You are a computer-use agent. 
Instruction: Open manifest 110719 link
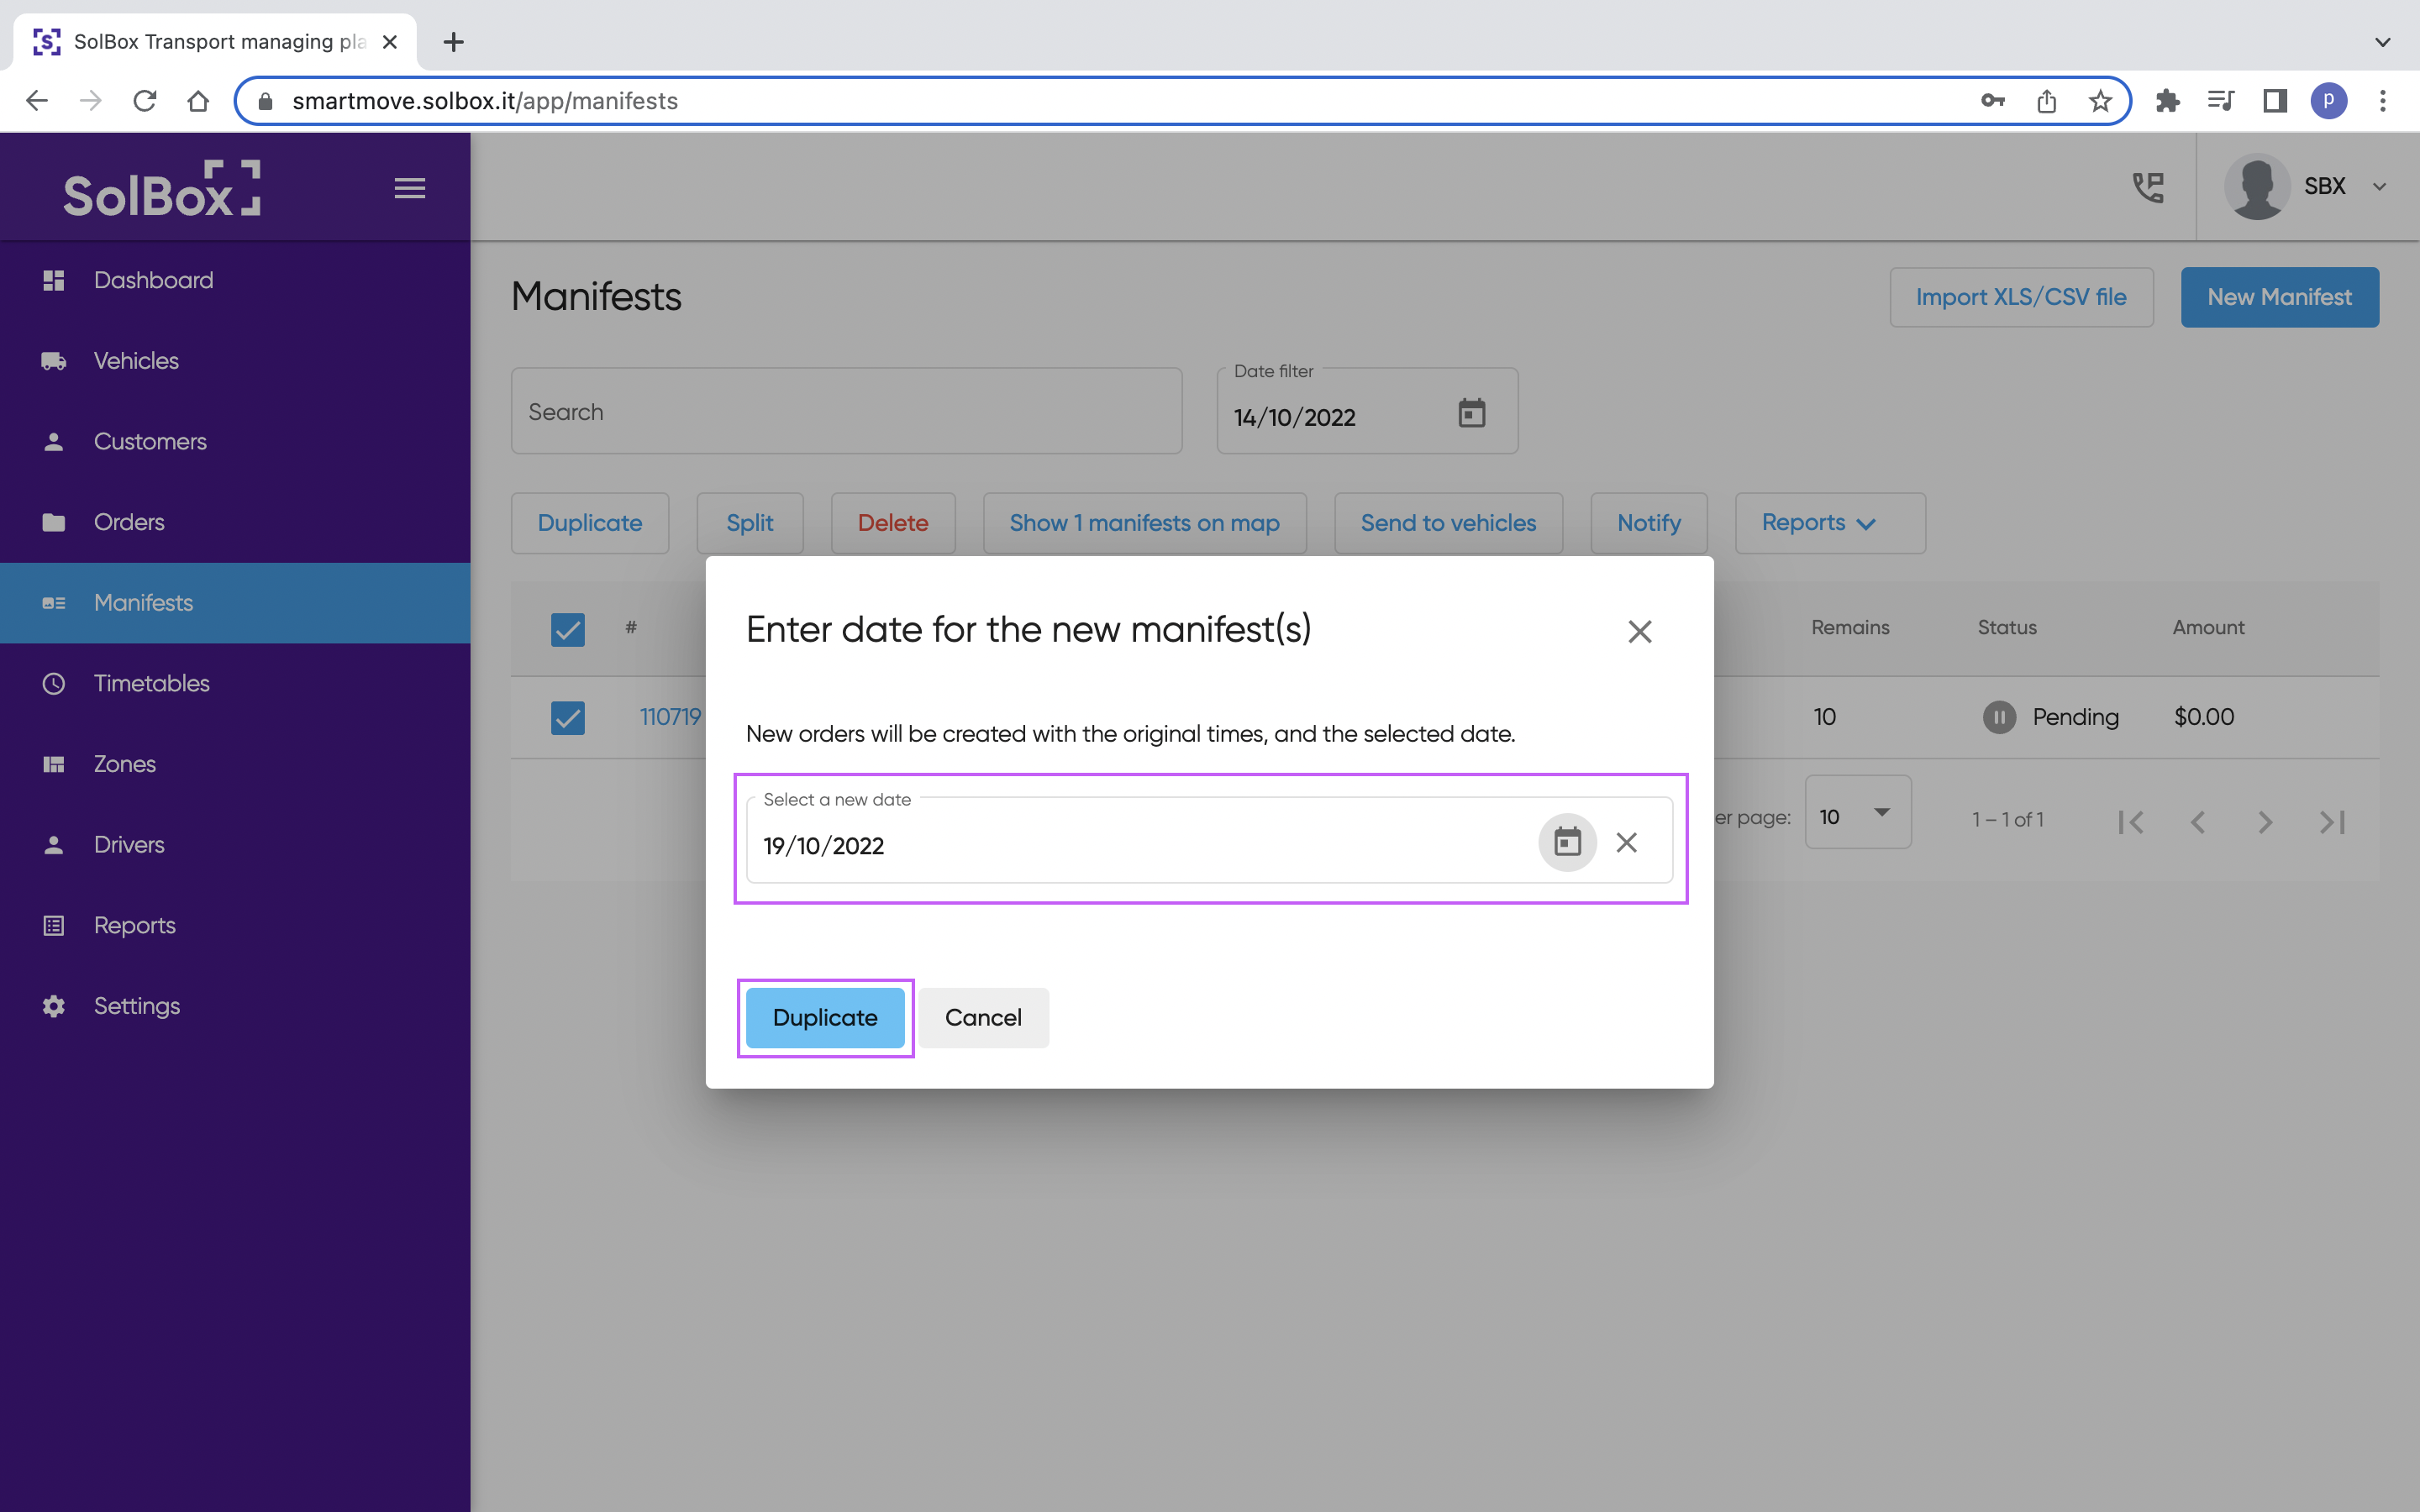pyautogui.click(x=670, y=717)
